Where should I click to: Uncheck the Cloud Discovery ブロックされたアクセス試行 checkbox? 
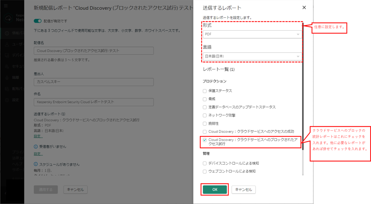(205, 140)
